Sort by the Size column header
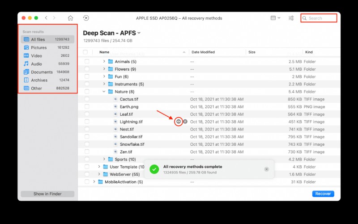Viewport: 358px width, 224px height. pos(252,52)
